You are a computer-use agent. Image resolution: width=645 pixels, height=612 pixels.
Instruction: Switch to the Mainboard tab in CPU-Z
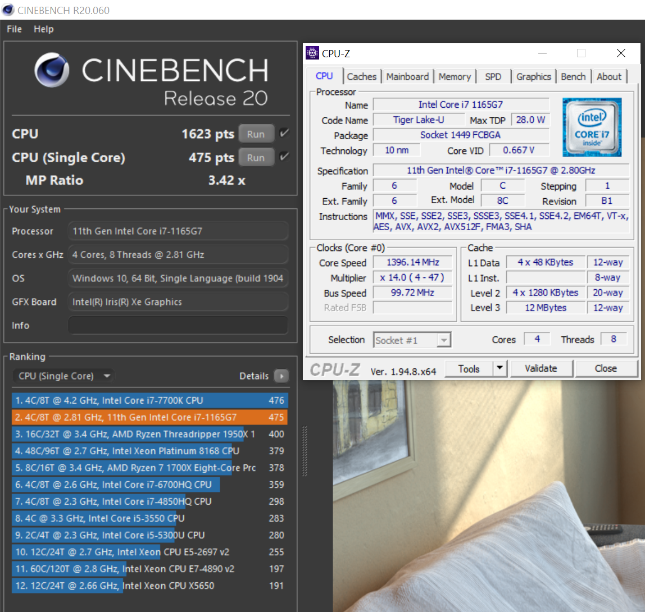[x=407, y=77]
